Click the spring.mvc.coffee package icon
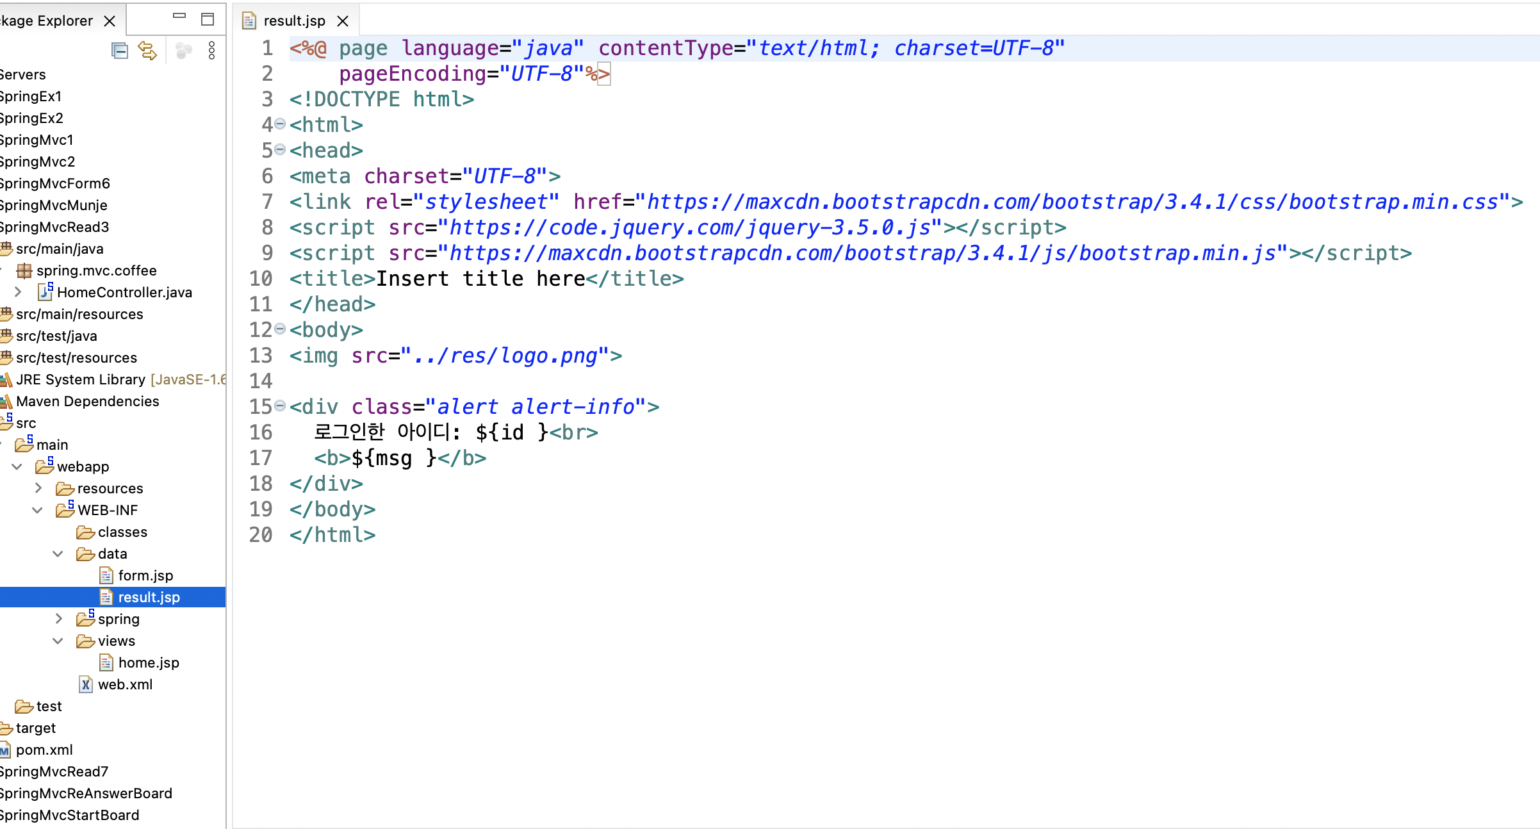Viewport: 1540px width, 829px height. 24,270
